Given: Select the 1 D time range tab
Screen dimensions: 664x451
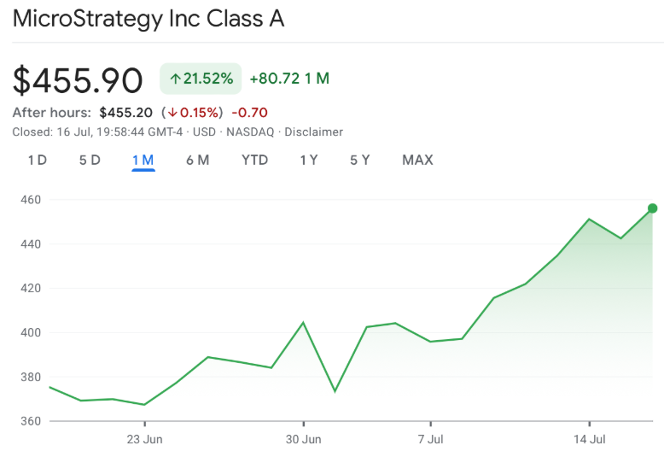Looking at the screenshot, I should [x=37, y=160].
